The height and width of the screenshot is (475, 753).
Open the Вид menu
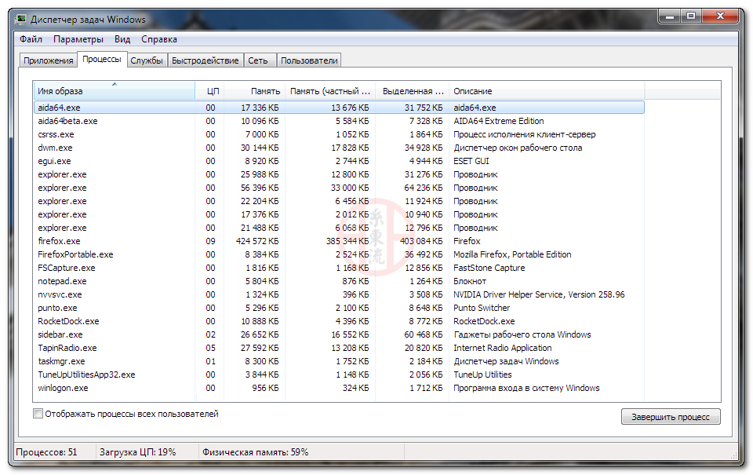click(122, 39)
